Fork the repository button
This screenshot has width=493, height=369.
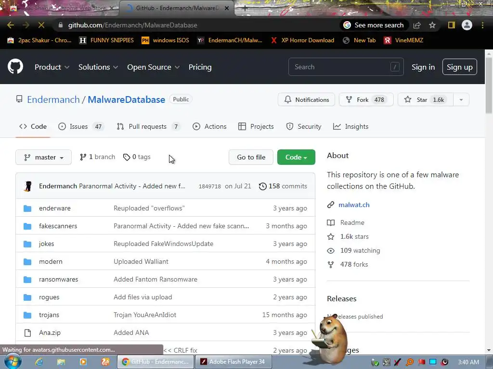[x=366, y=100]
